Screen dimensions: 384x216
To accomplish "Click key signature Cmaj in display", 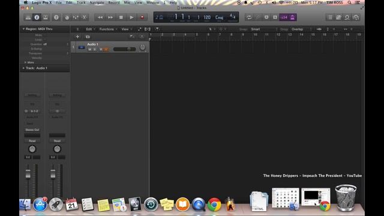I will point(219,17).
